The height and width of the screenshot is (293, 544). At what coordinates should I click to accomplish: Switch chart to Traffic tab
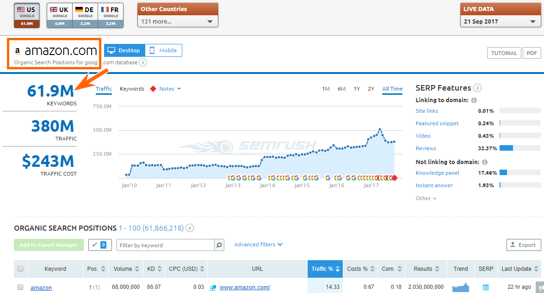pyautogui.click(x=104, y=89)
